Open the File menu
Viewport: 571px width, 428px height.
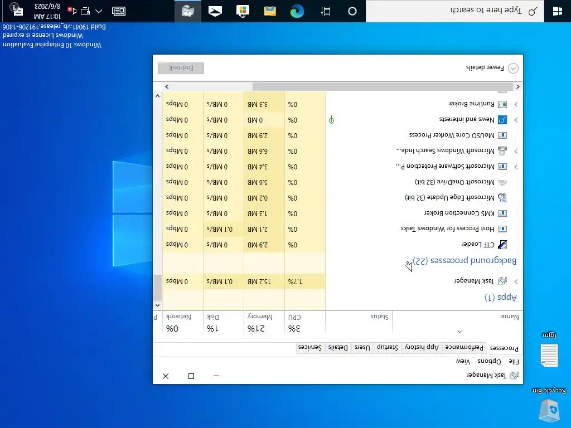[514, 361]
